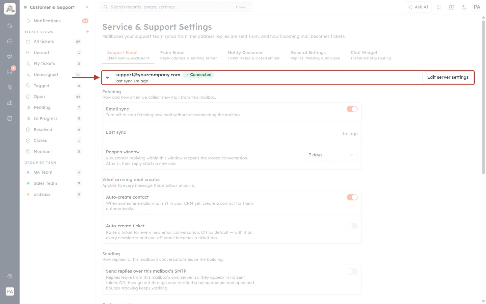Click the Support Email tab
This screenshot has width=486, height=304.
click(x=128, y=55)
